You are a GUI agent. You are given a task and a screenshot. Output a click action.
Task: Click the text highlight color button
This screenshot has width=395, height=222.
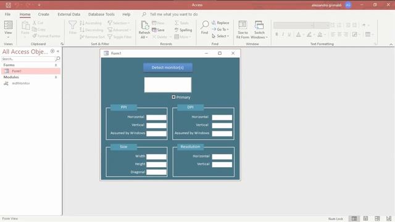pyautogui.click(x=309, y=35)
